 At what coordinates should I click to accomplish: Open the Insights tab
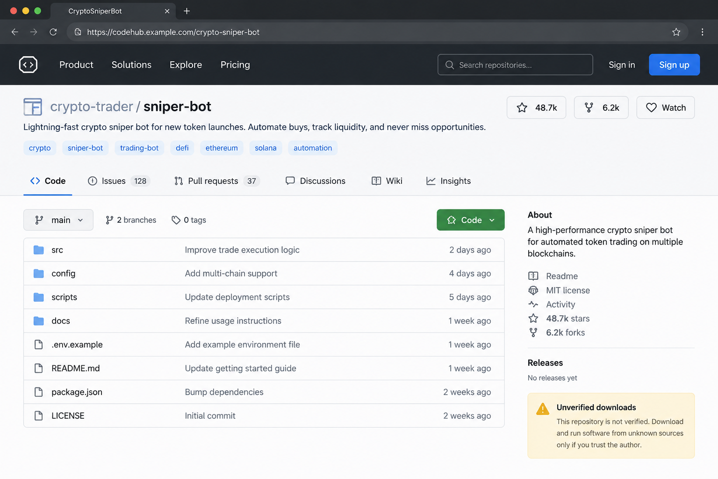448,181
